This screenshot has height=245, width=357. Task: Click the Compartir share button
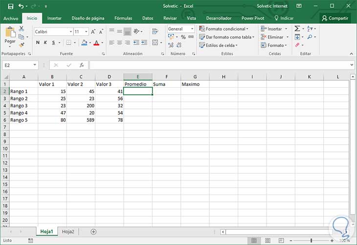[335, 18]
